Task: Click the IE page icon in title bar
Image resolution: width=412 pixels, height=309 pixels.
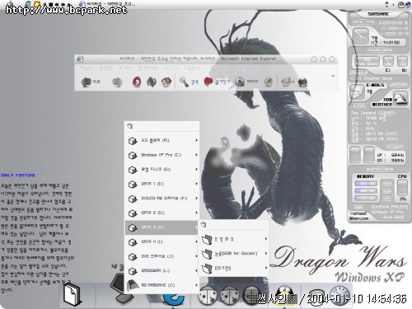Action: pyautogui.click(x=80, y=59)
